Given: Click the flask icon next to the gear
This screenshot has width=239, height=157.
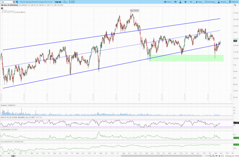Looking at the screenshot, I should [x=180, y=2].
